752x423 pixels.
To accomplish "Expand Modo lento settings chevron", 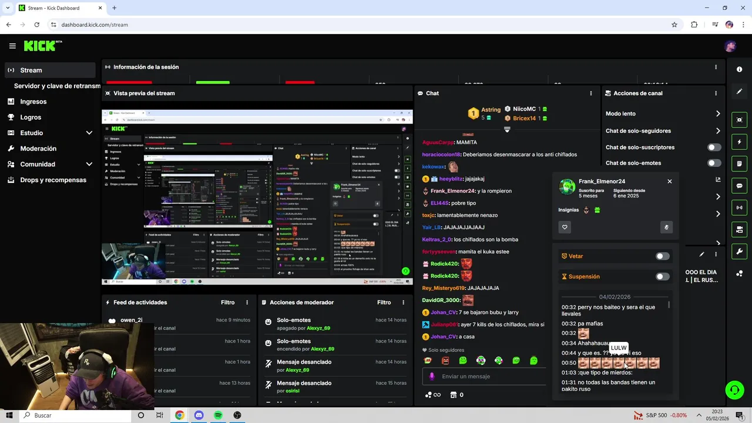I will coord(718,114).
